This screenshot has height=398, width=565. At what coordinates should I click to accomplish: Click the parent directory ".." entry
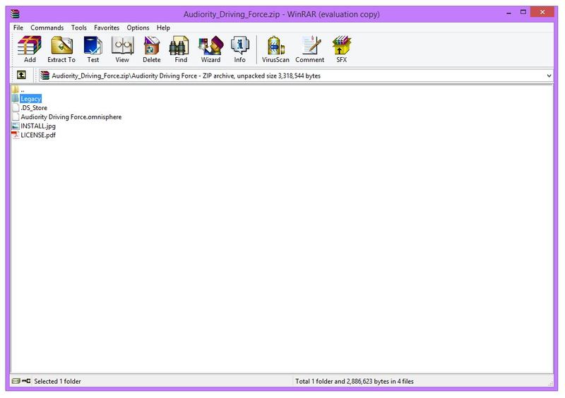(x=22, y=90)
